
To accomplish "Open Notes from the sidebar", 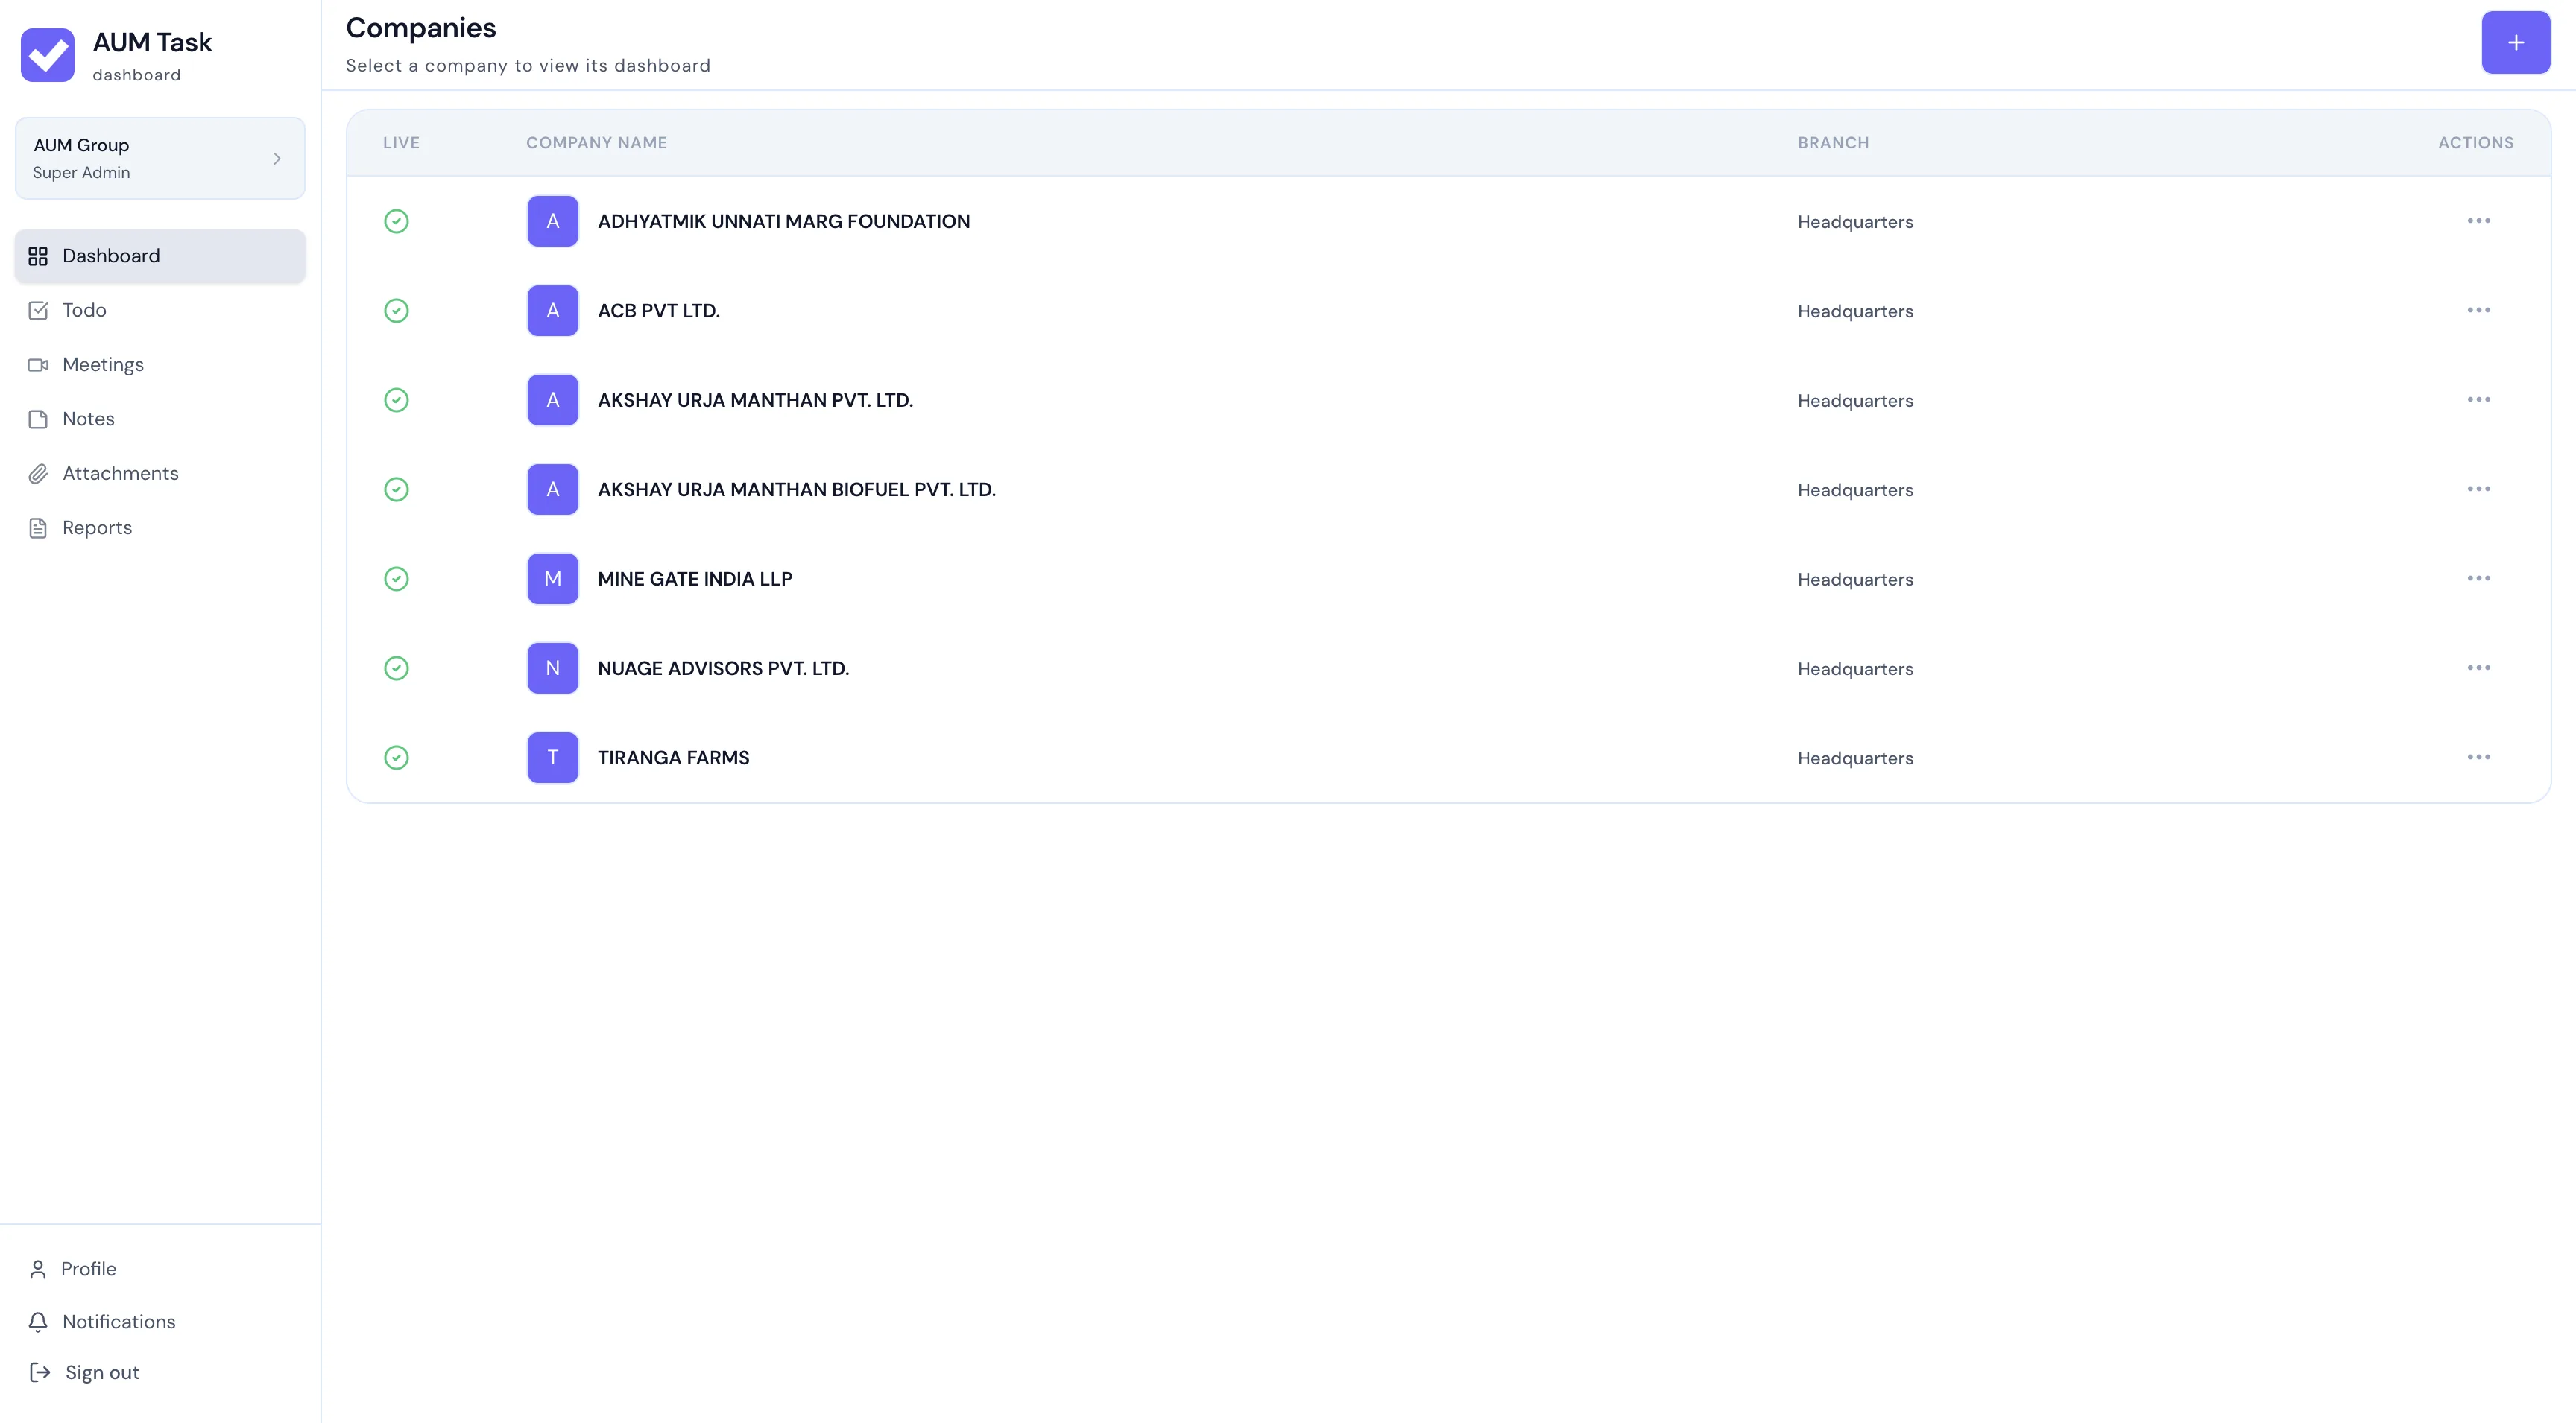I will click(x=160, y=419).
